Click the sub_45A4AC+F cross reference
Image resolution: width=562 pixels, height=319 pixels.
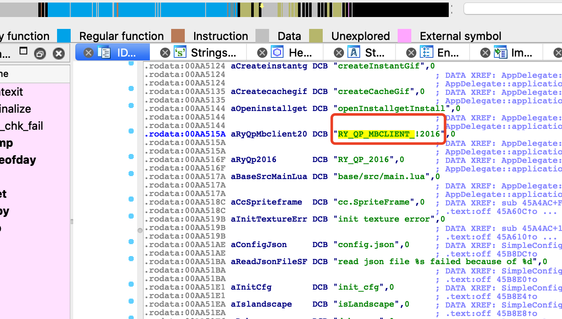pos(532,202)
